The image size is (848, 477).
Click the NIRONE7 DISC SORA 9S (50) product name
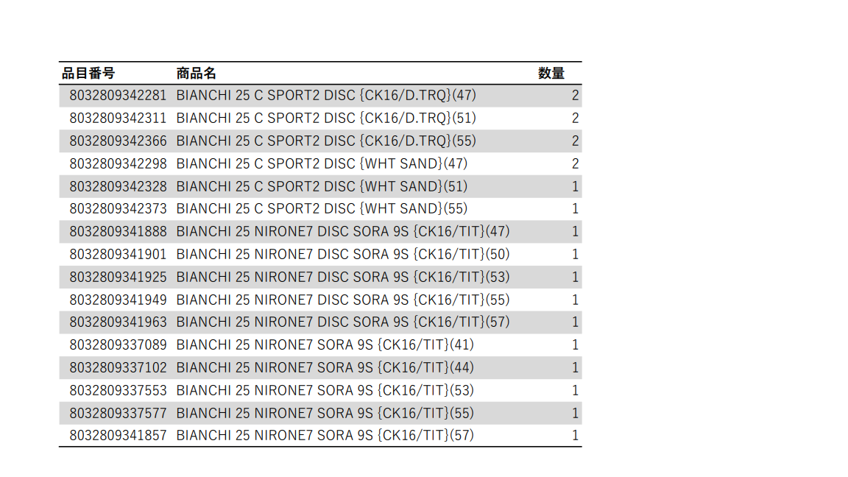click(x=343, y=255)
